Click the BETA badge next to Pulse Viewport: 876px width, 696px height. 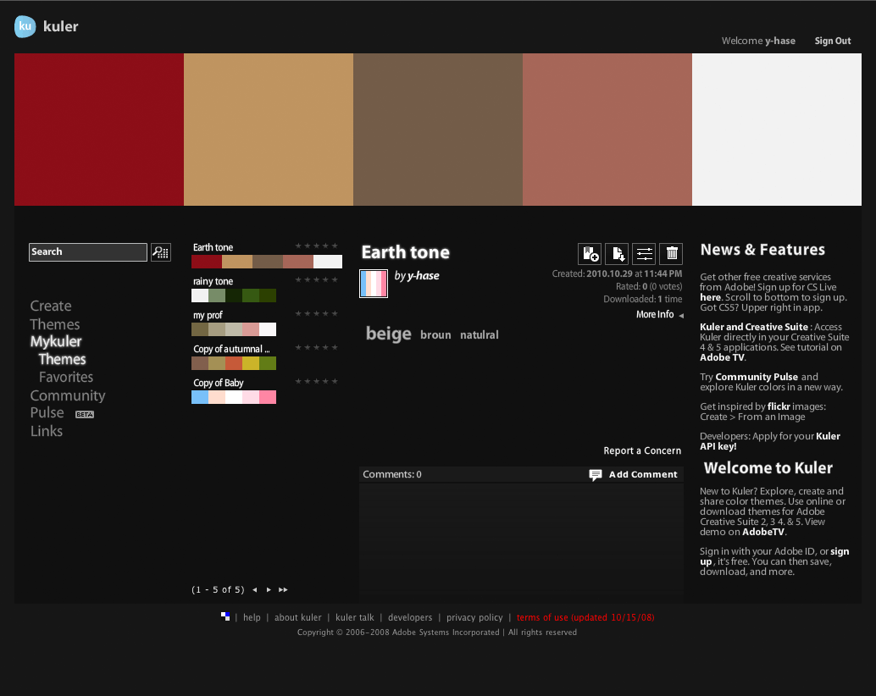pyautogui.click(x=85, y=414)
